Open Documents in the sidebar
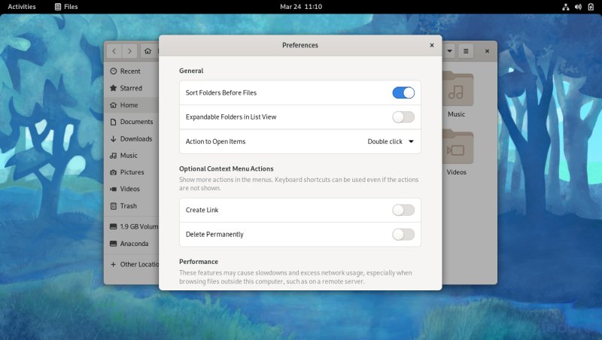Viewport: 602px width, 340px height. (131, 122)
